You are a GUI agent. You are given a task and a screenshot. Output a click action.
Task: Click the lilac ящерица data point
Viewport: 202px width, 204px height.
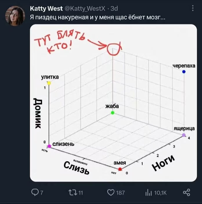pos(184,135)
